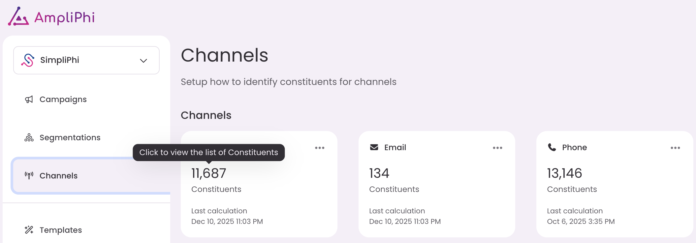Click the Templates magic wand icon
The width and height of the screenshot is (696, 243).
click(x=29, y=230)
